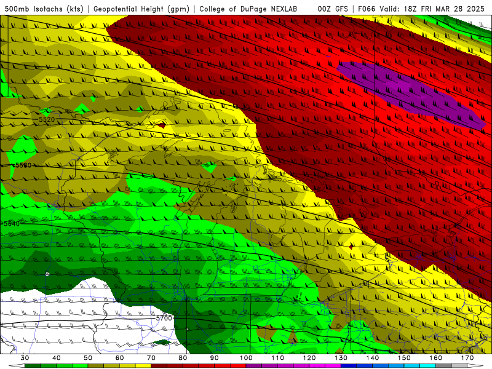Click the 'College of DuPage NEXLAB' text
This screenshot has width=492, height=369.
click(248, 9)
